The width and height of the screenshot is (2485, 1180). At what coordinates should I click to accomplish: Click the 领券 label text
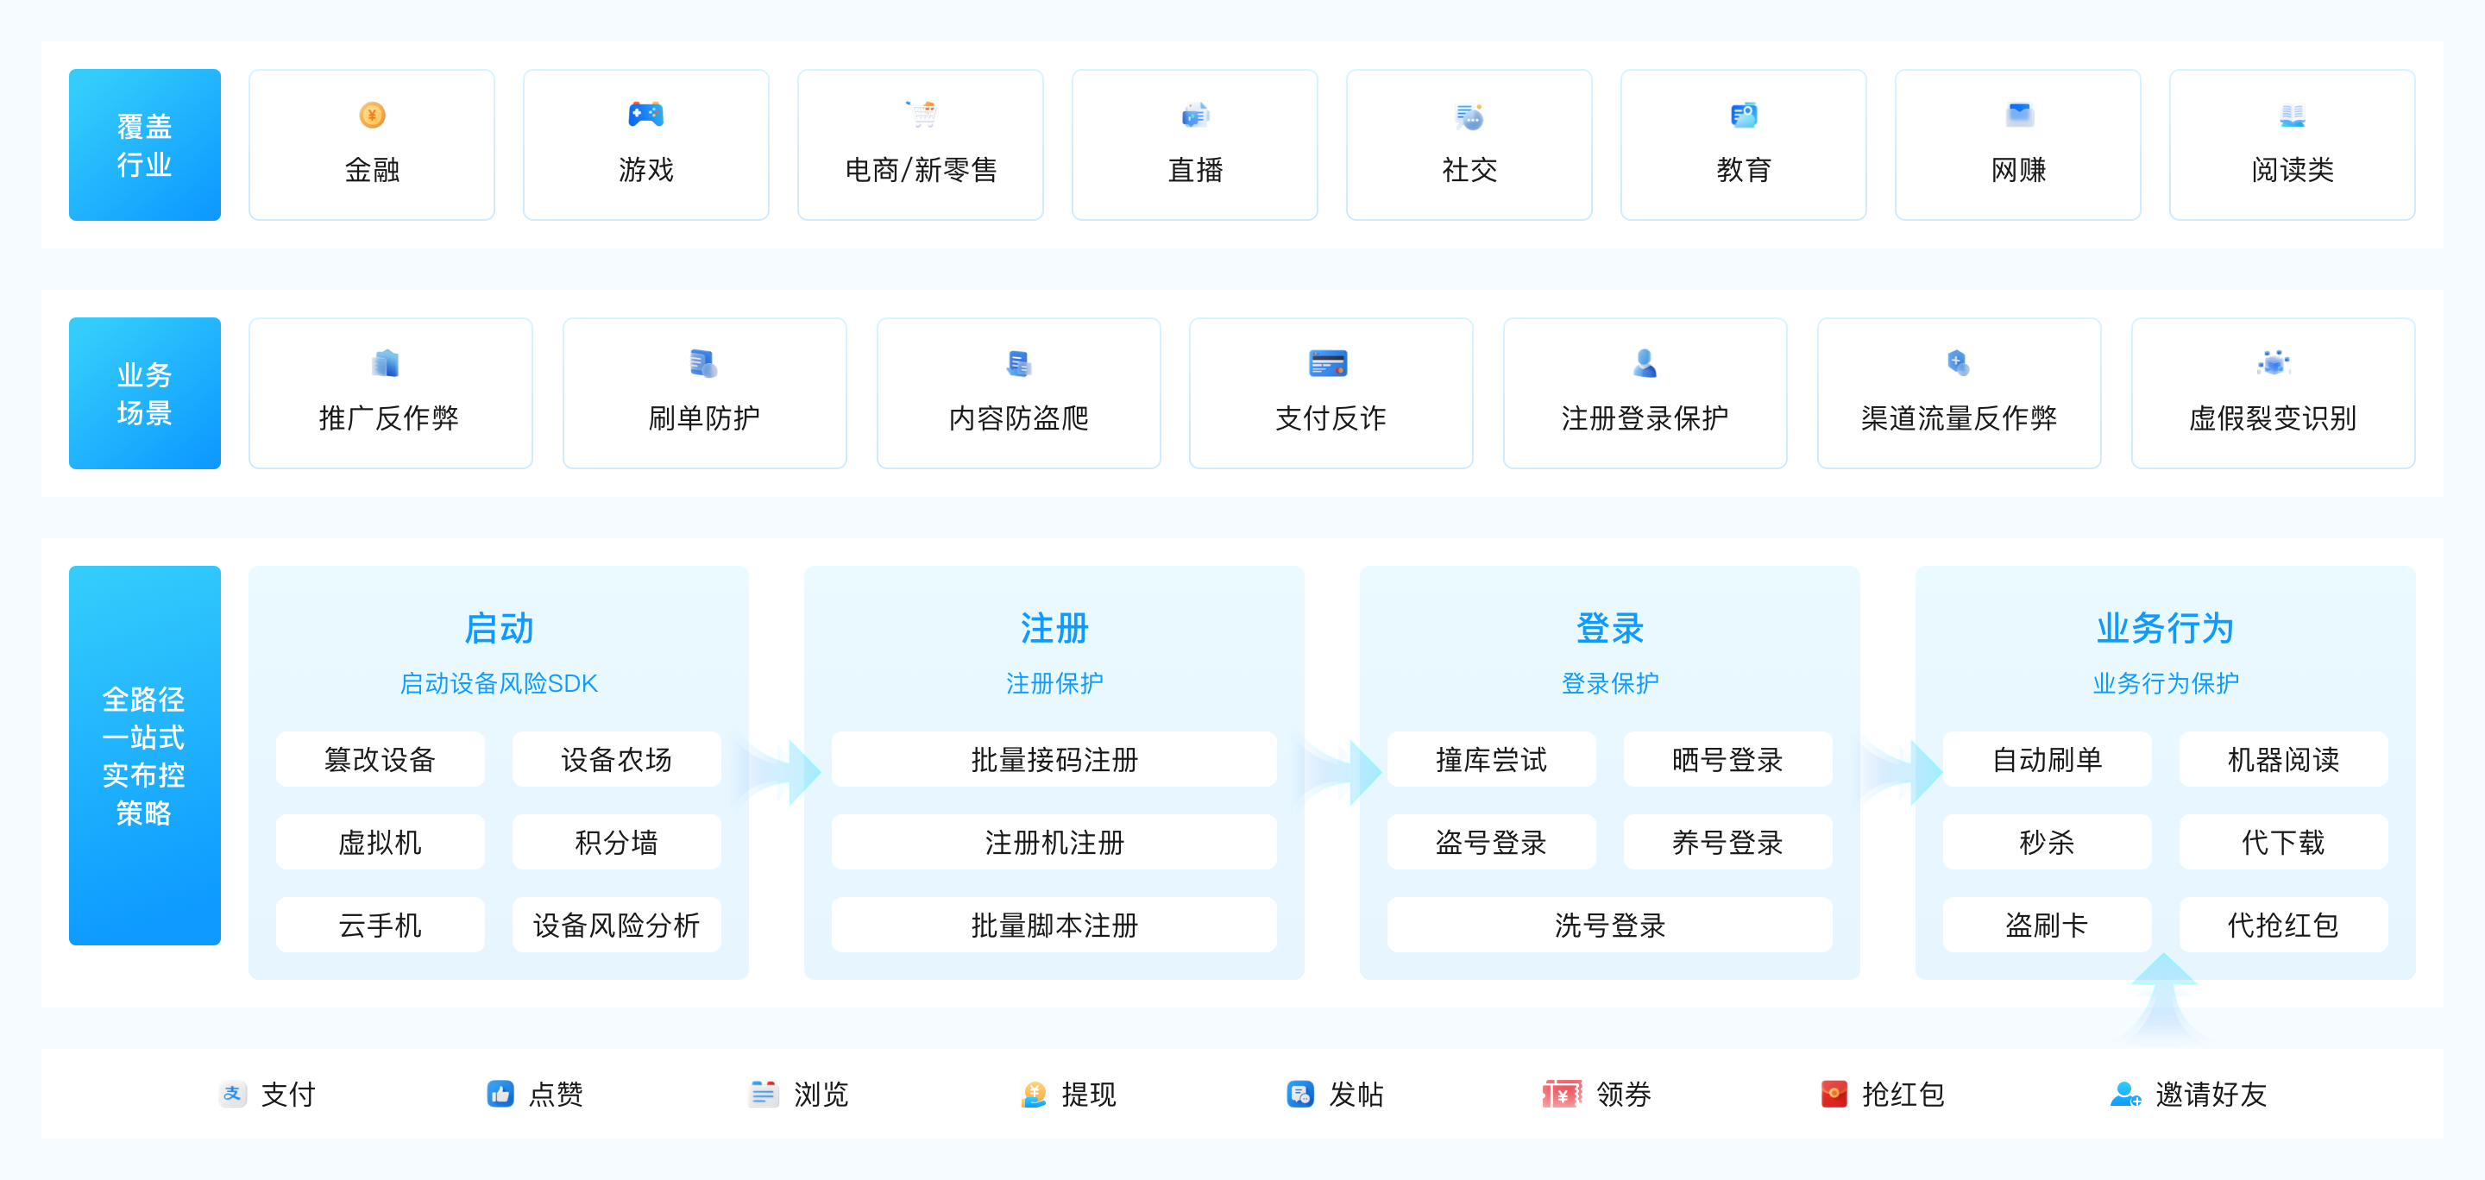click(x=1624, y=1095)
